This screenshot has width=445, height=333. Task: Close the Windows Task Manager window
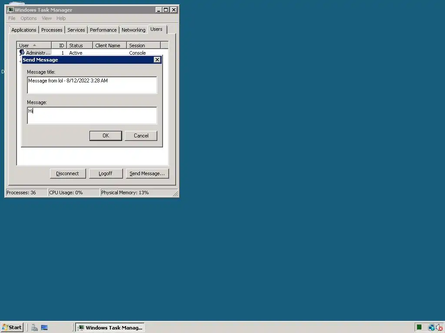click(x=174, y=10)
